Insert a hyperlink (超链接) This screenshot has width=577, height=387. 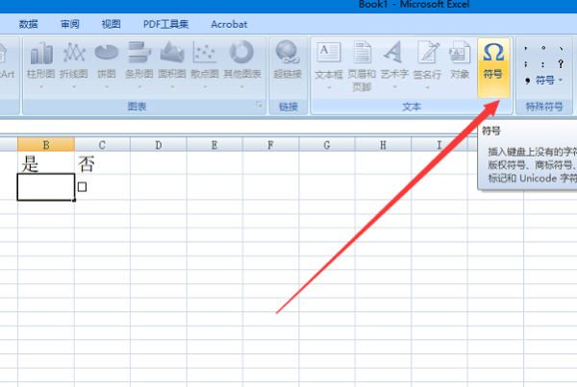coord(288,60)
